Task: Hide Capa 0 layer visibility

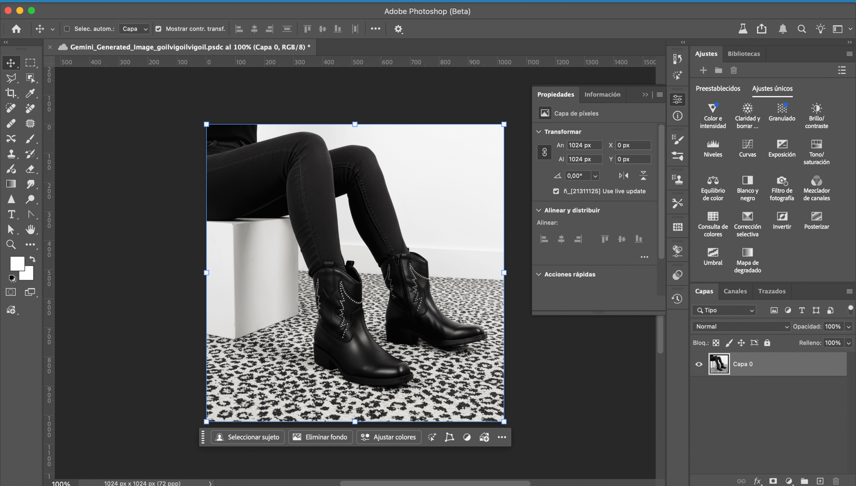Action: coord(699,364)
